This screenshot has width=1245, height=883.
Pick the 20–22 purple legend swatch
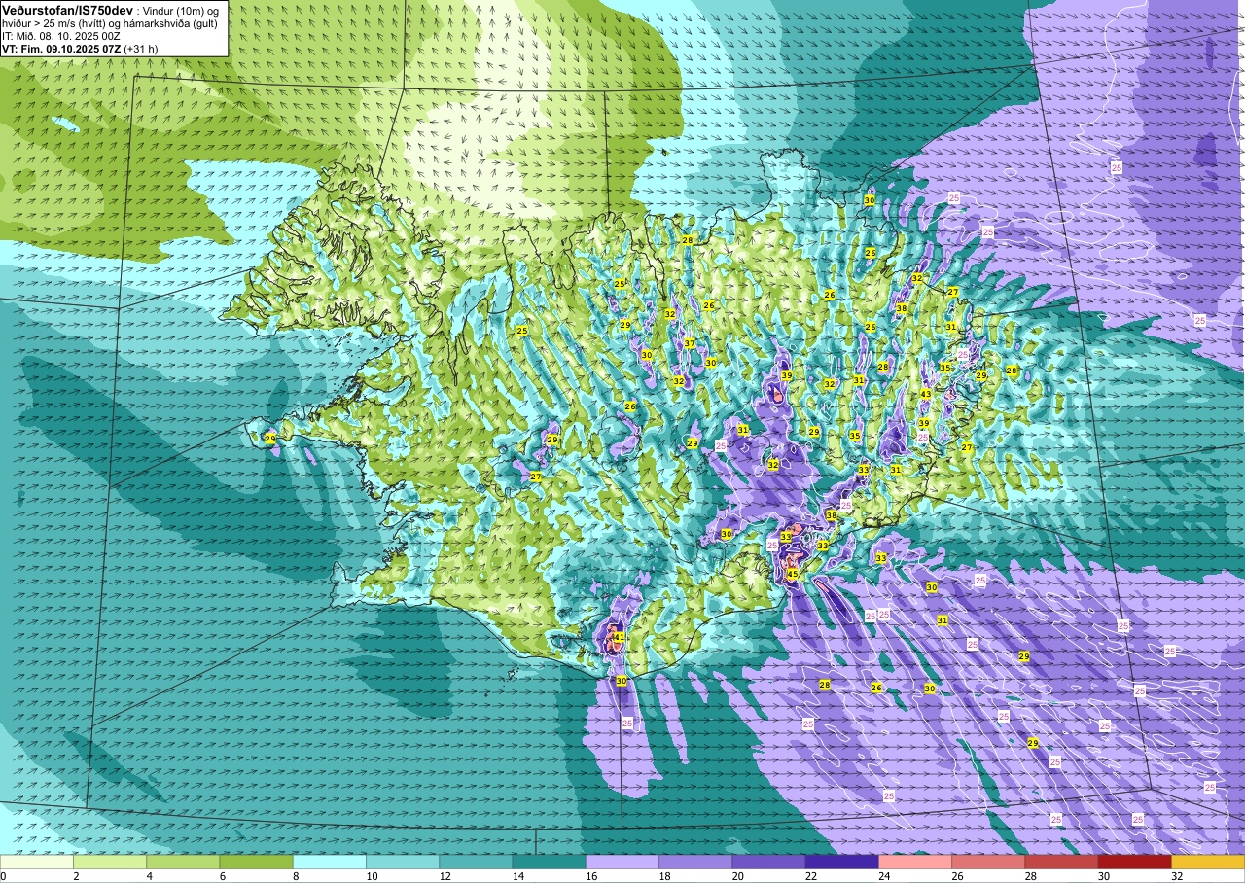[x=768, y=863]
